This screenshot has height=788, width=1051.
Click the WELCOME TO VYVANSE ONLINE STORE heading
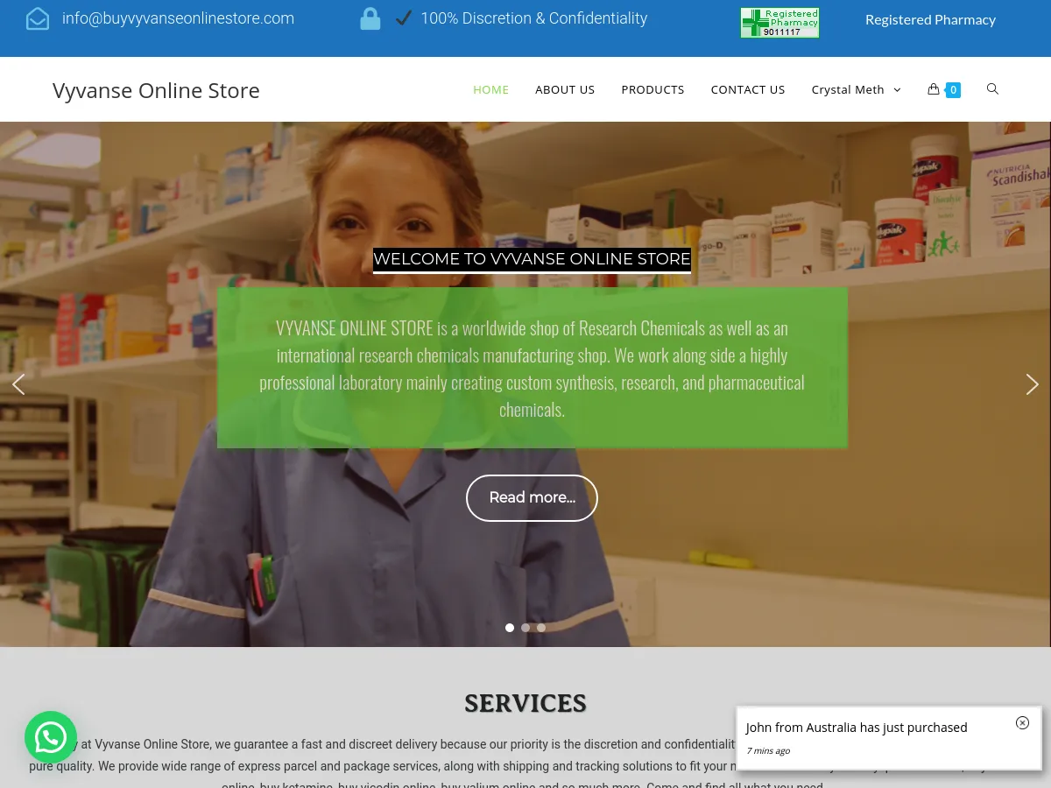[532, 259]
